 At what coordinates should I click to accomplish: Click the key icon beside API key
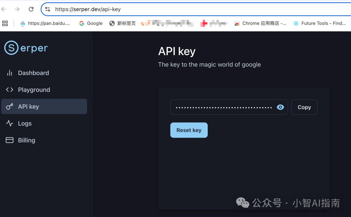(x=10, y=107)
